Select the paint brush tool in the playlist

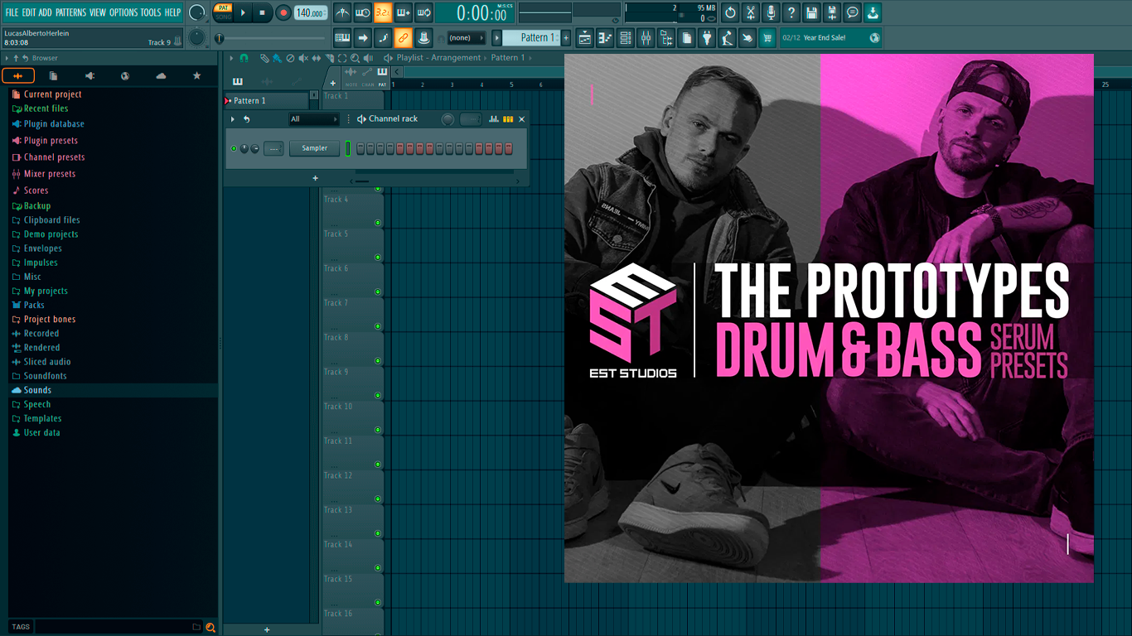click(x=277, y=58)
